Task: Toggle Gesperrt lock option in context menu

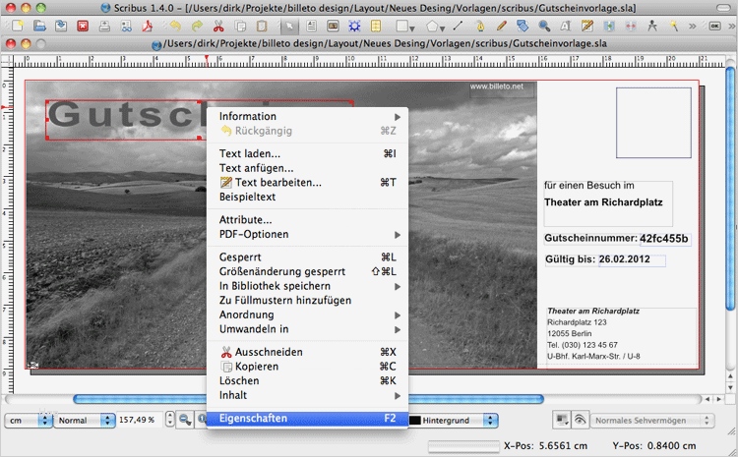Action: [240, 257]
